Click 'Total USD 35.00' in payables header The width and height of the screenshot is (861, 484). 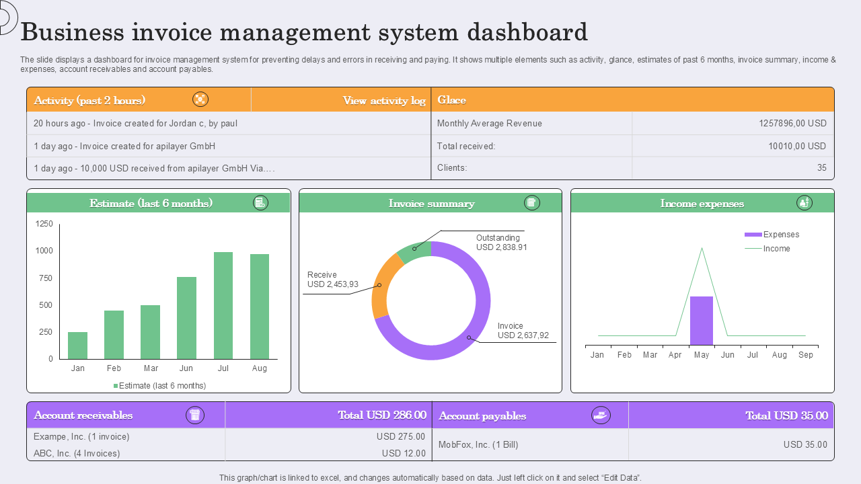[x=786, y=415]
